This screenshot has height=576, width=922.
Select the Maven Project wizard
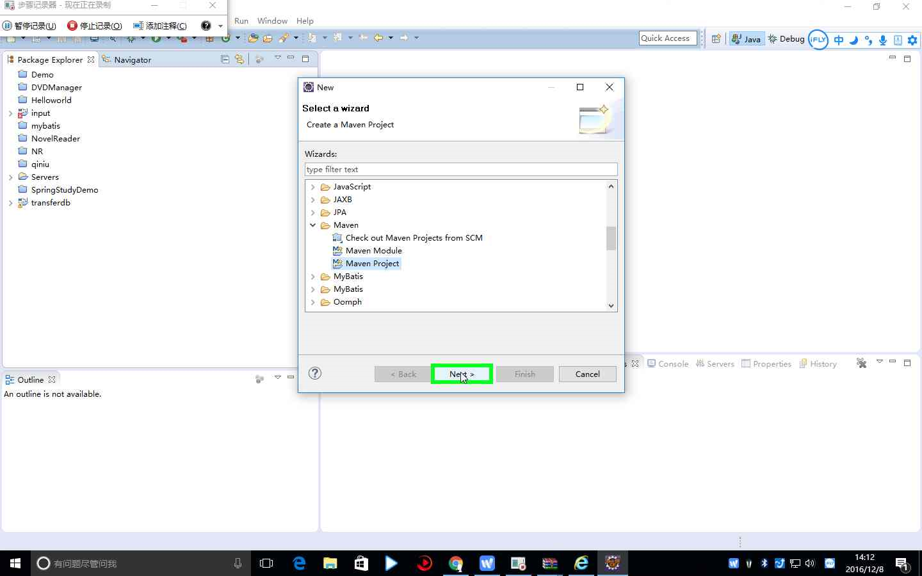pyautogui.click(x=366, y=264)
